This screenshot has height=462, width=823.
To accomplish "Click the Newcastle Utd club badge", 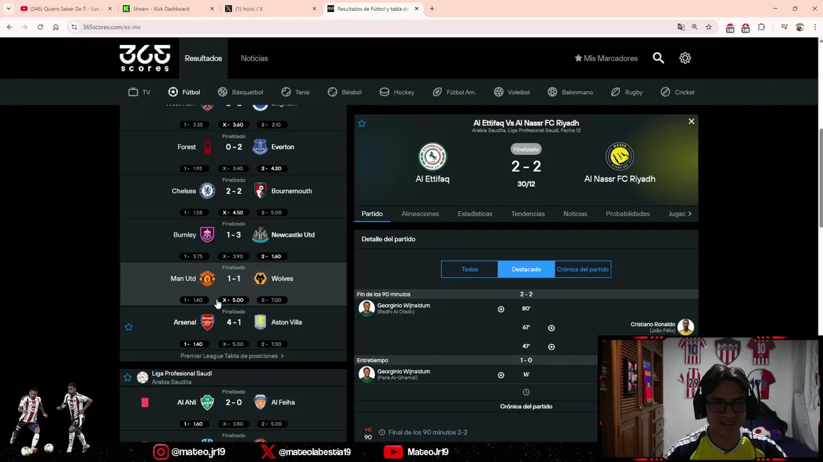I will point(260,235).
